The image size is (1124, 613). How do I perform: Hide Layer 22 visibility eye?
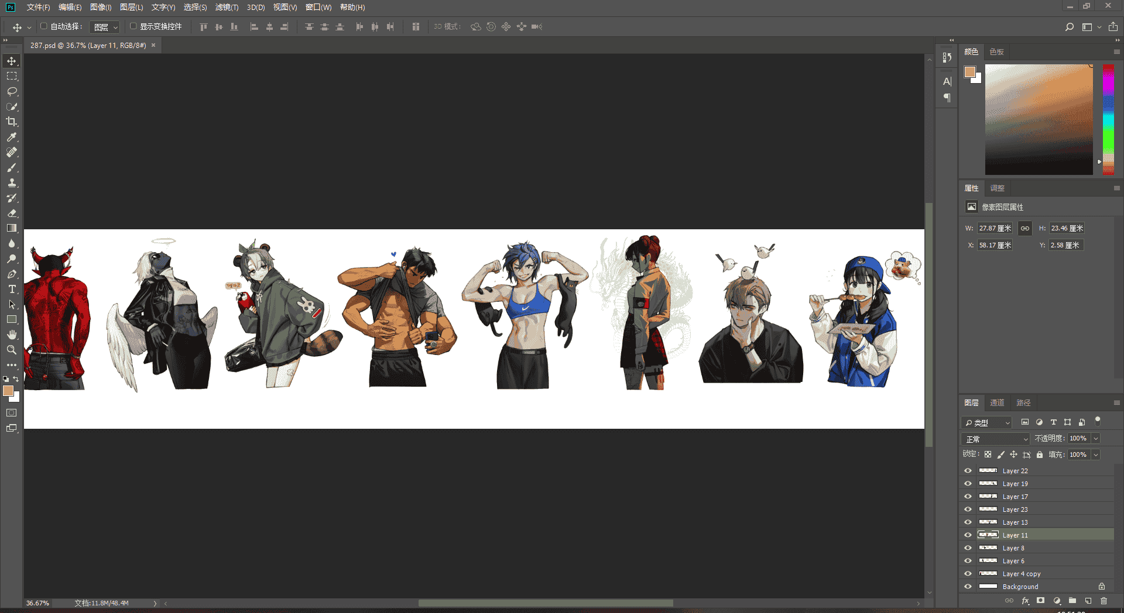(x=968, y=471)
